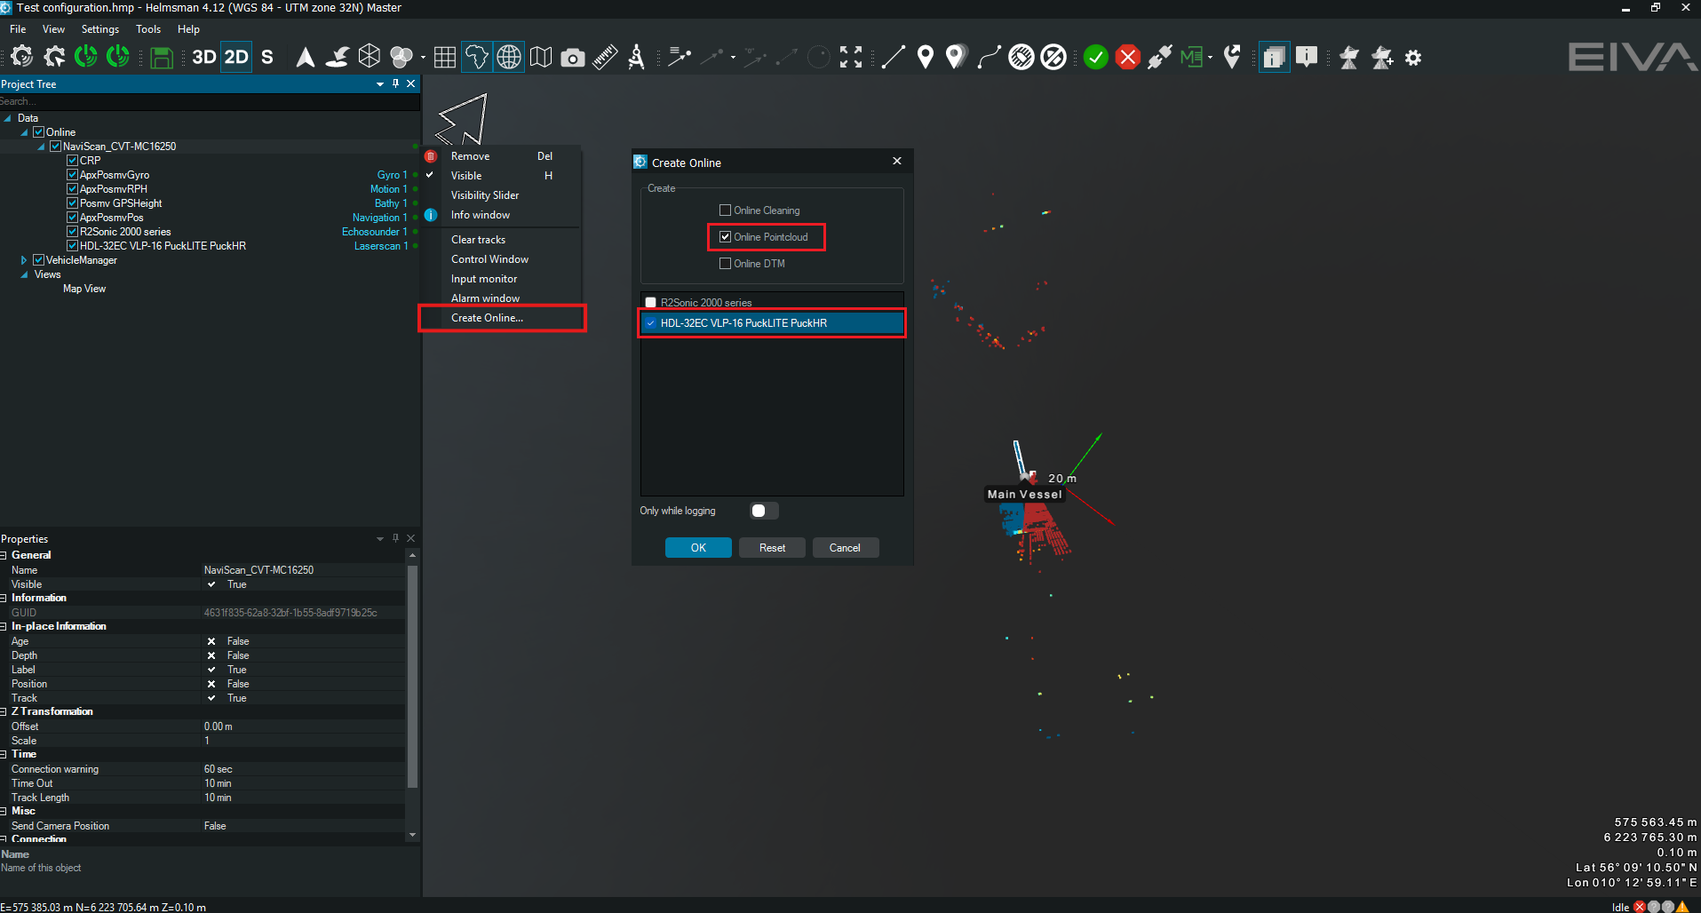Toggle the VehicleManager checkbox
This screenshot has width=1701, height=913.
point(39,260)
